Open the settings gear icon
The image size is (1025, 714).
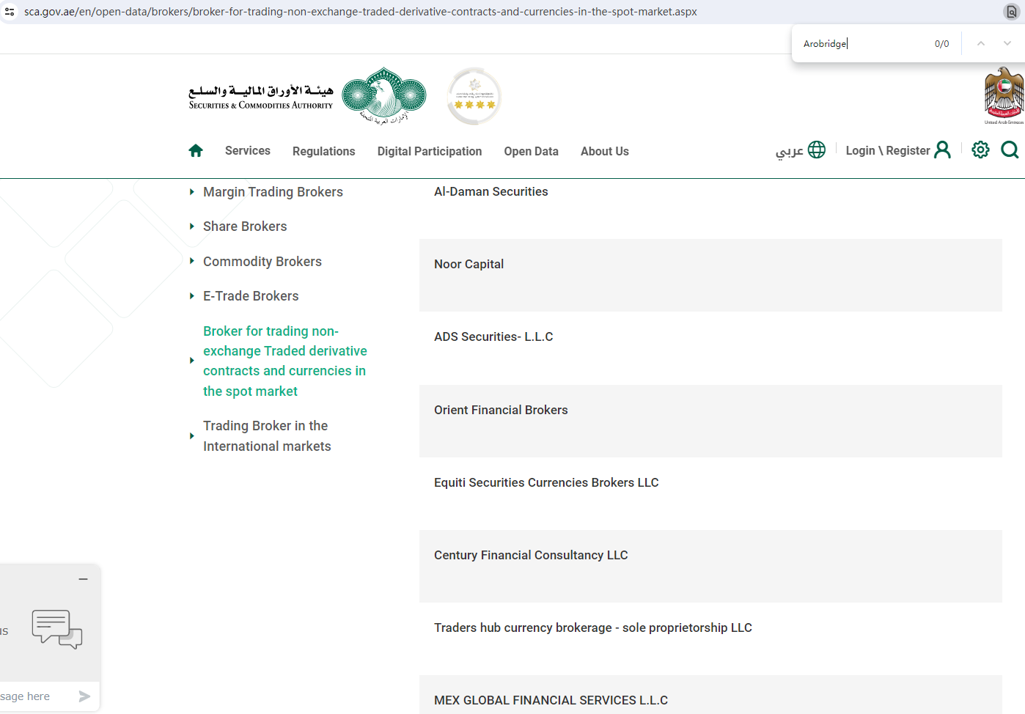tap(980, 150)
